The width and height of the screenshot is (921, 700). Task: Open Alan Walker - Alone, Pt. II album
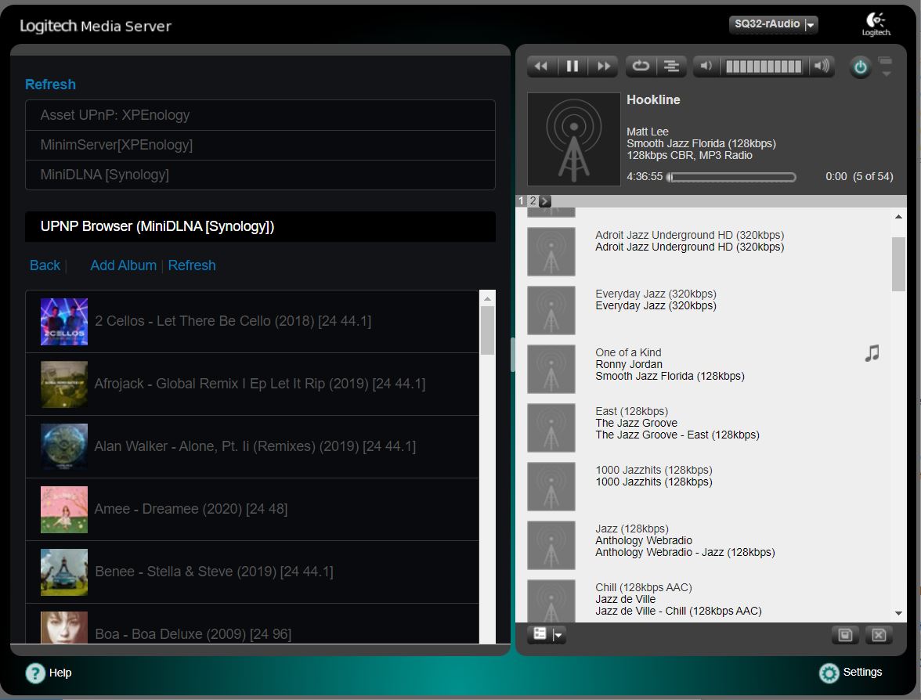252,447
